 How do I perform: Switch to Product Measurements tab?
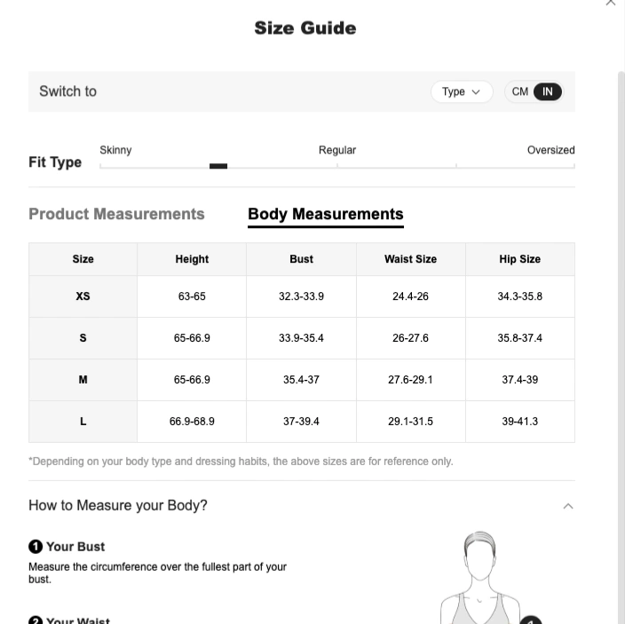pyautogui.click(x=116, y=214)
